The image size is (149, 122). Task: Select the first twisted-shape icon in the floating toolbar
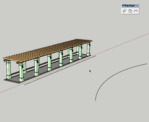pyautogui.click(x=124, y=11)
